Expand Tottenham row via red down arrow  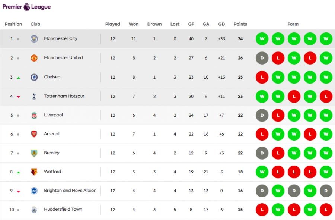click(18, 97)
